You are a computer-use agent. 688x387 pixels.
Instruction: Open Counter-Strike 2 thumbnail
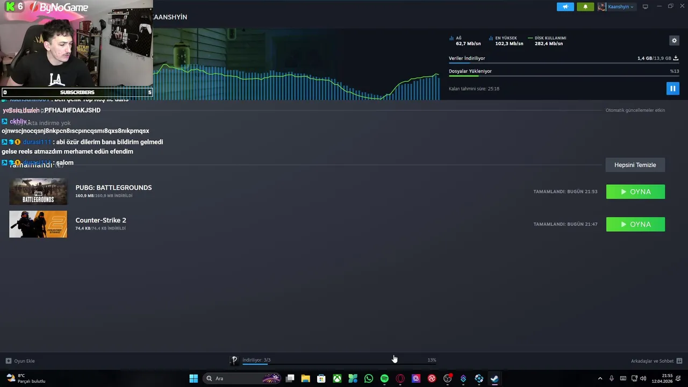coord(38,224)
